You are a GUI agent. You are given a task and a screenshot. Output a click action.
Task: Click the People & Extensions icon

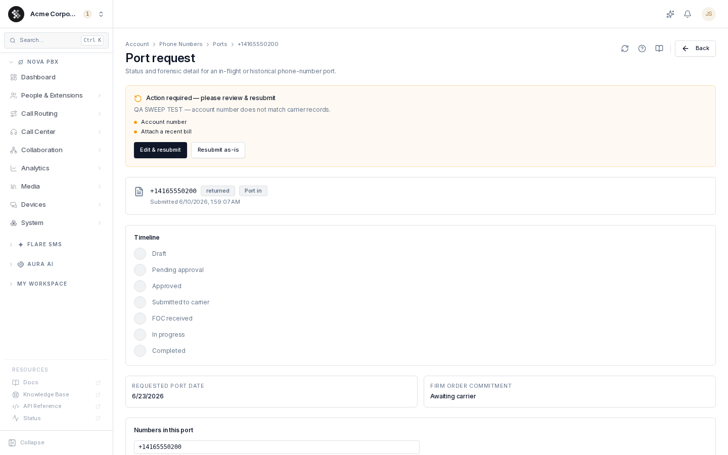point(14,96)
